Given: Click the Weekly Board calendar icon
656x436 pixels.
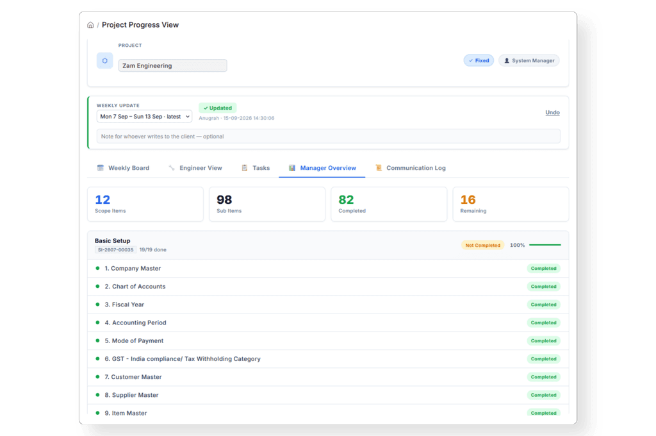Looking at the screenshot, I should point(101,168).
